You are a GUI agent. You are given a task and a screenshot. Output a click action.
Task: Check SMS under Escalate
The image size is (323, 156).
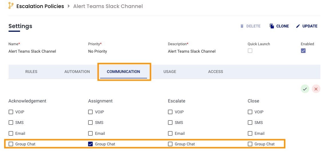click(x=170, y=123)
